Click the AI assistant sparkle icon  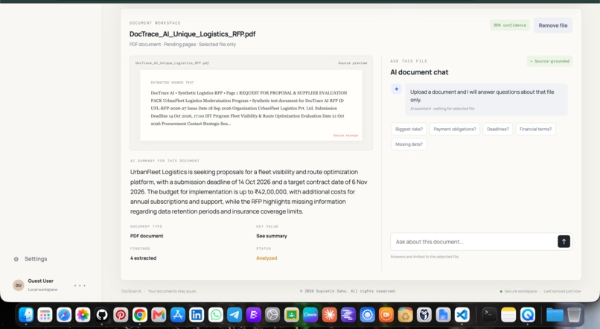(x=397, y=89)
